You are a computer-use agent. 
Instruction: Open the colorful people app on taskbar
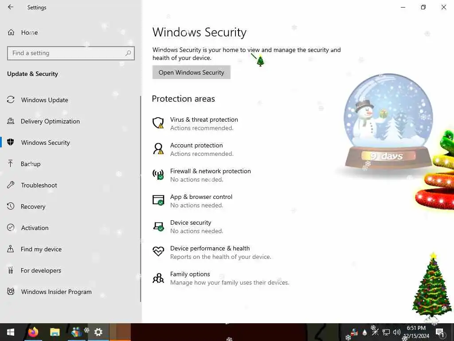(x=77, y=332)
